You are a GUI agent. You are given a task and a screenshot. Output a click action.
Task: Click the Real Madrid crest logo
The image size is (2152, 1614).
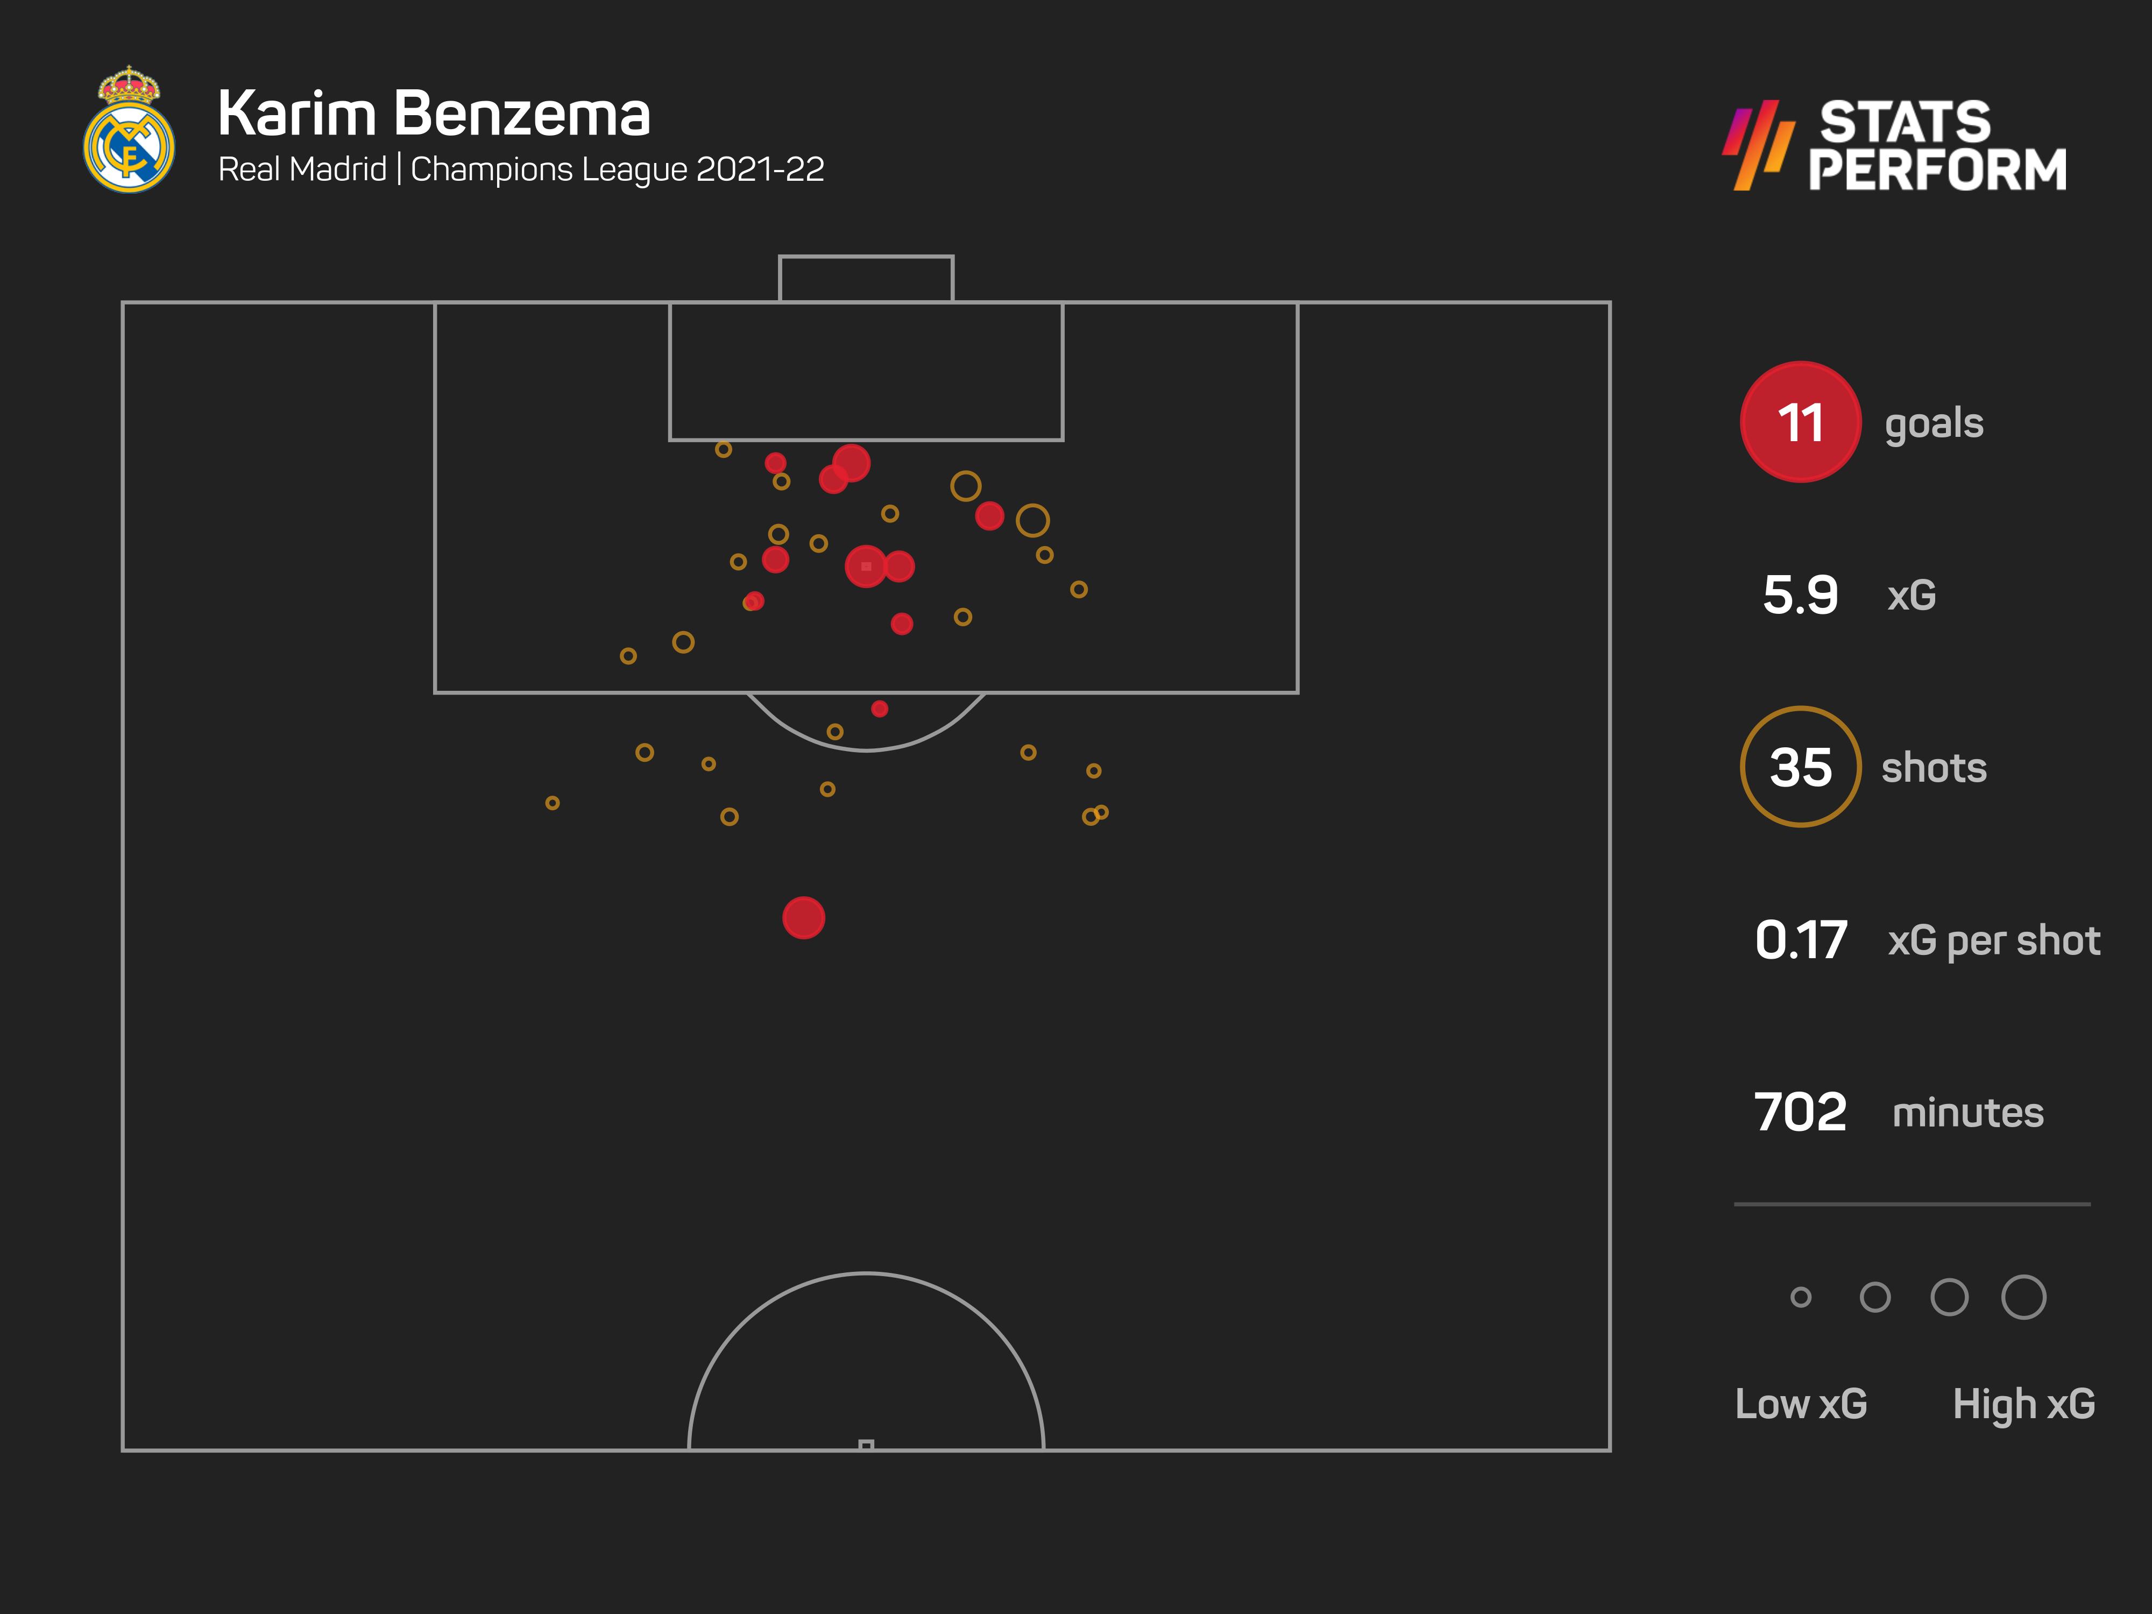pos(130,130)
